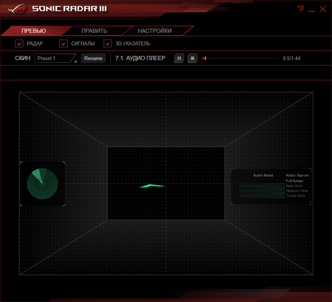Click the audio playback progress slider
The image size is (332, 302).
240,58
